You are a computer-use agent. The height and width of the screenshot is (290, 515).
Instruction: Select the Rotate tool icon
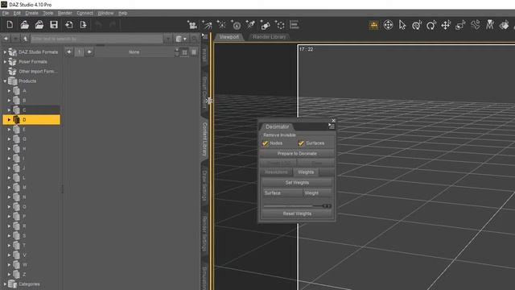tap(431, 25)
